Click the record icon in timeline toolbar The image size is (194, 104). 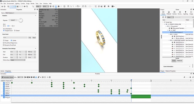(x=50, y=77)
